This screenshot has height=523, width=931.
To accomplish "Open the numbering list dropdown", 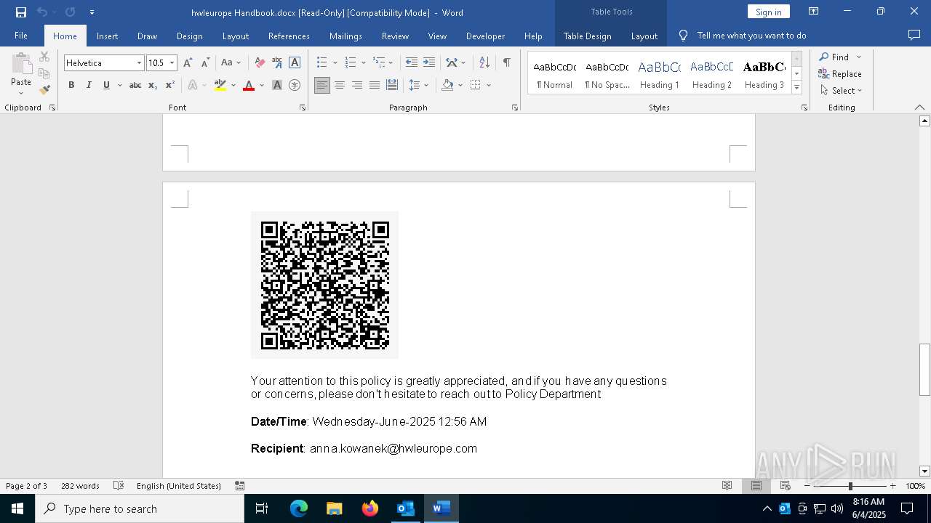I will coord(363,63).
